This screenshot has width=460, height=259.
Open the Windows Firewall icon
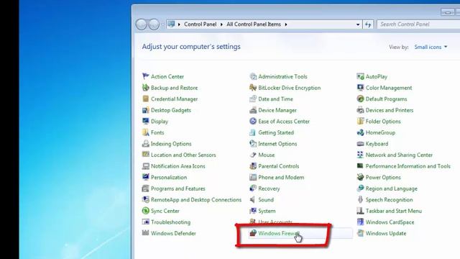[253, 233]
